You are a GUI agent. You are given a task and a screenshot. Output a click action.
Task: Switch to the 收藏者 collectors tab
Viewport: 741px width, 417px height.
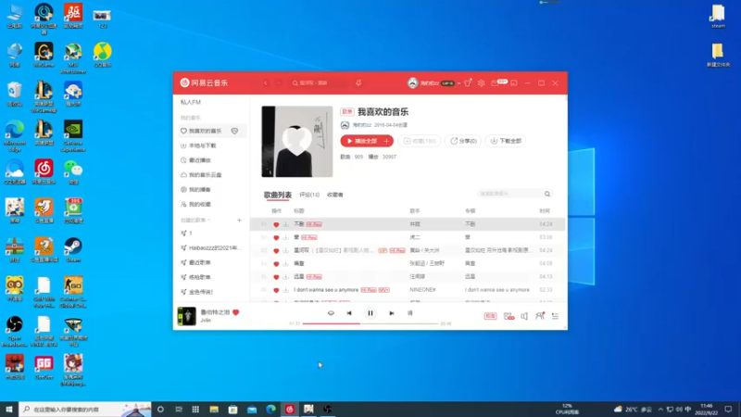coord(335,195)
